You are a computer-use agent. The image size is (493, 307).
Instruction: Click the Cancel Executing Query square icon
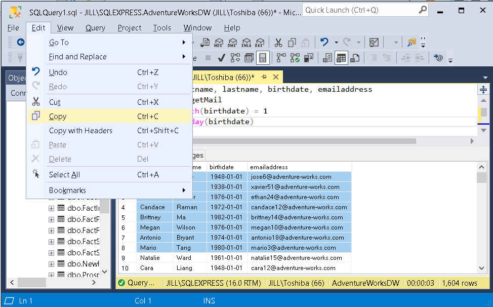(x=208, y=58)
